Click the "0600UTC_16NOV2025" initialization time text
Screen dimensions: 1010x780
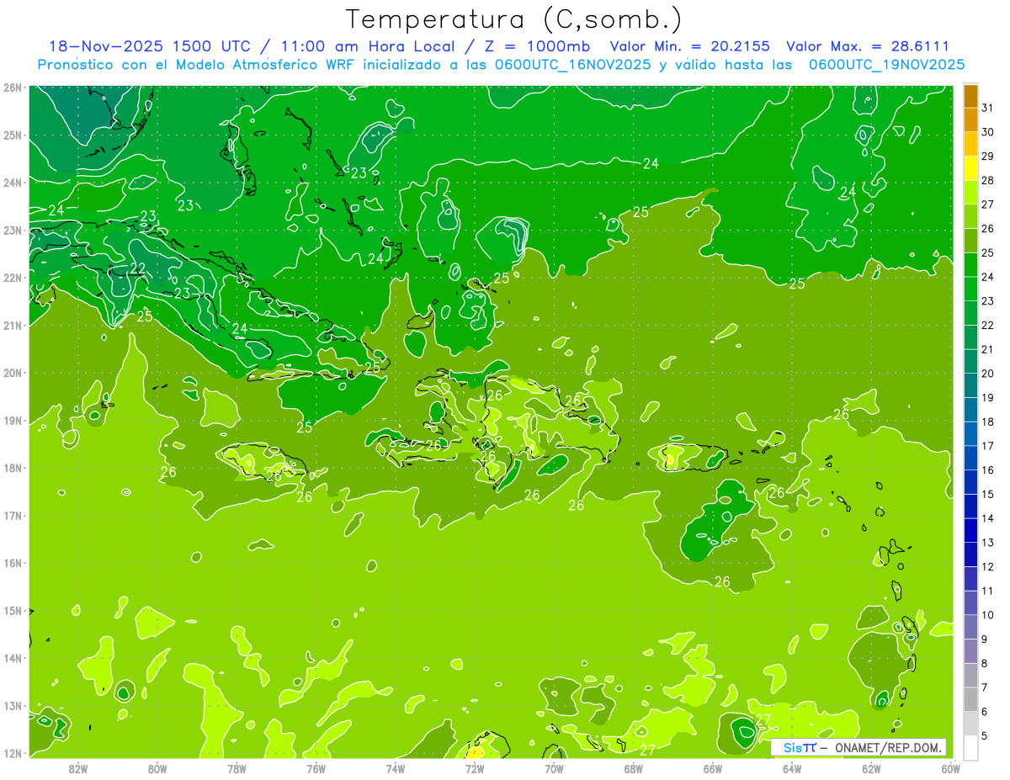pos(573,64)
